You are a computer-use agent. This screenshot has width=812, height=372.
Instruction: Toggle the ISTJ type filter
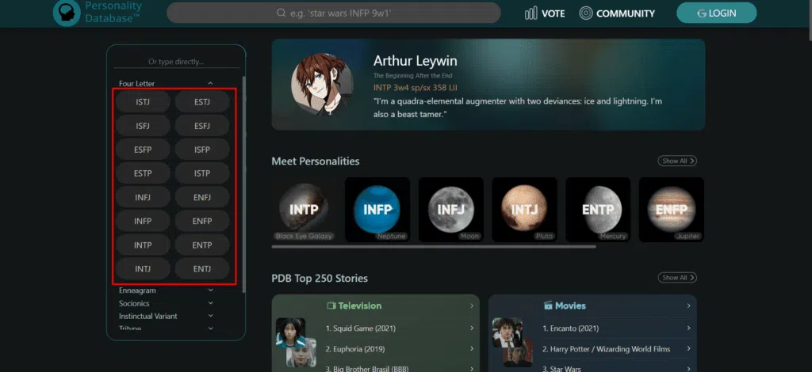click(143, 101)
